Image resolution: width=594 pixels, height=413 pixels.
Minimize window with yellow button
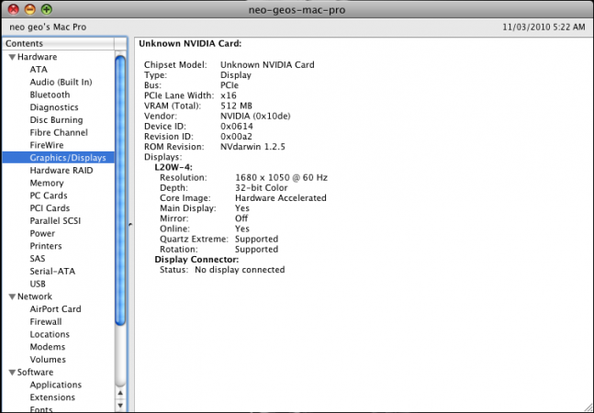(x=30, y=9)
